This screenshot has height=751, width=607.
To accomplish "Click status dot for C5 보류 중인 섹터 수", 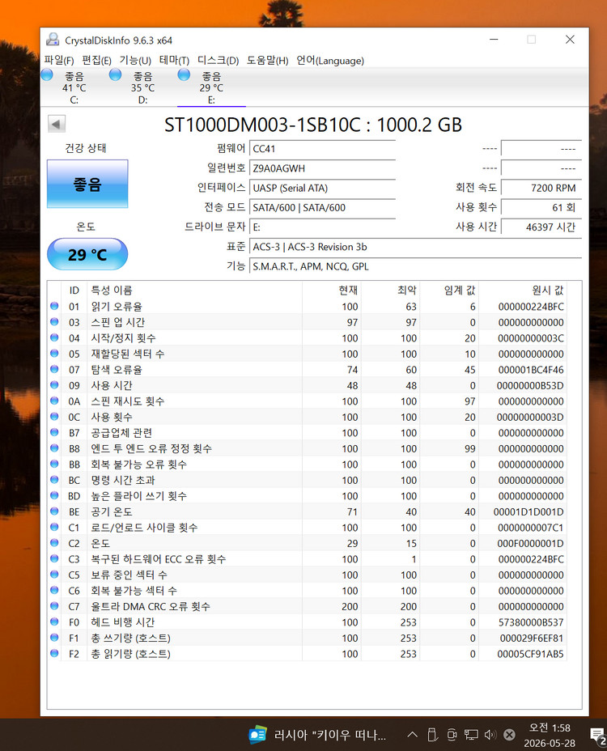I will point(54,575).
